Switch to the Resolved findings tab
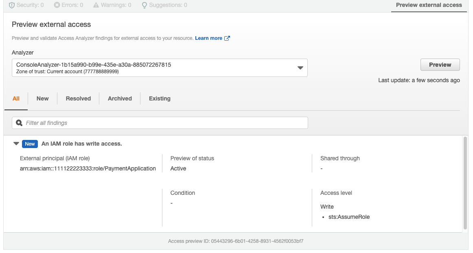The height and width of the screenshot is (253, 473). (x=78, y=98)
